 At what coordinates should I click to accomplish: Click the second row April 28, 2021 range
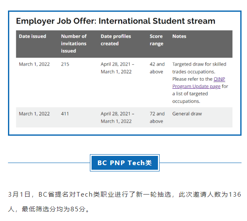[x=117, y=117]
